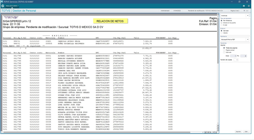Click the Administrador label in header
This screenshot has height=140, width=254.
point(165,11)
